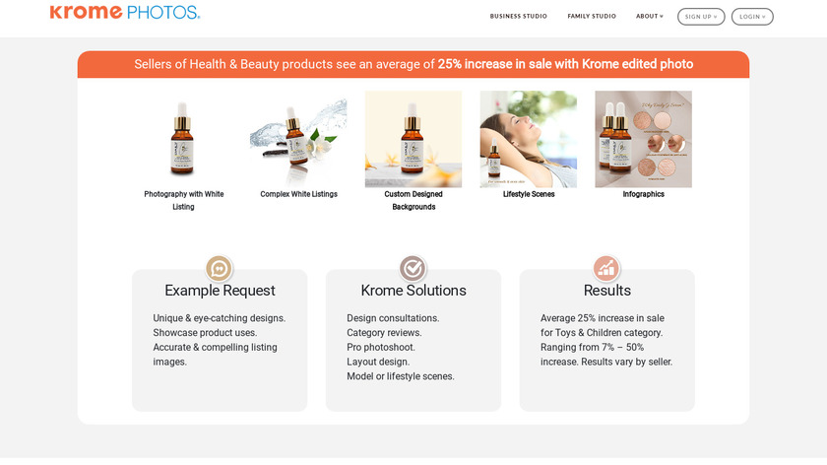Click the Krome Solutions checkmark icon
Screen dimensions: 827x465
(413, 269)
